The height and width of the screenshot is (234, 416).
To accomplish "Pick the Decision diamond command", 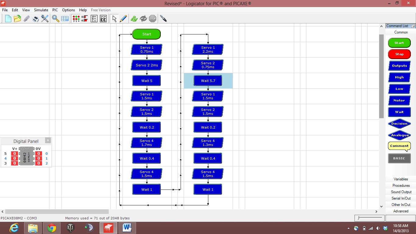I will (x=399, y=124).
